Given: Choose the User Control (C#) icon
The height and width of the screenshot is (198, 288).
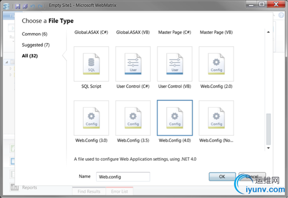Looking at the screenshot, I should (x=133, y=64).
